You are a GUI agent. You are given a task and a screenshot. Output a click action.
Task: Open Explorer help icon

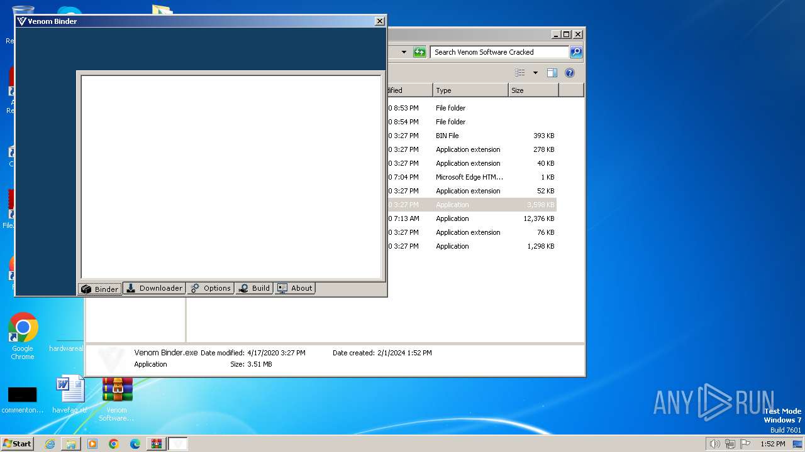click(x=570, y=73)
